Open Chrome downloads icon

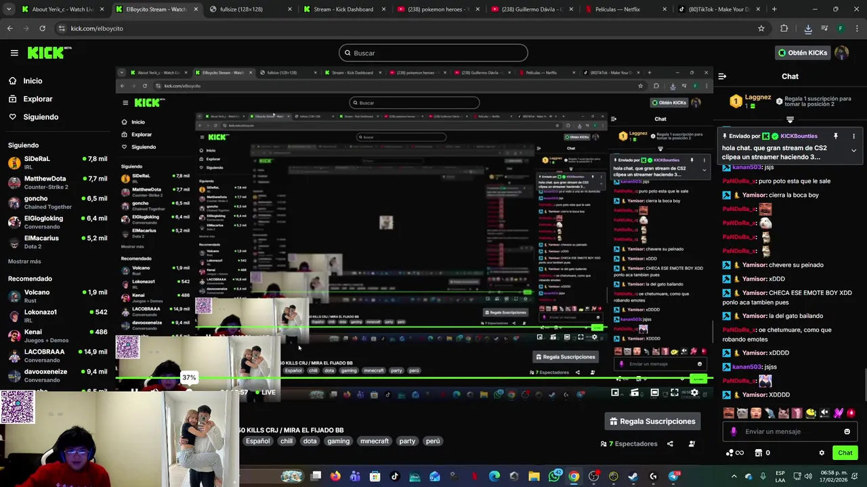808,28
